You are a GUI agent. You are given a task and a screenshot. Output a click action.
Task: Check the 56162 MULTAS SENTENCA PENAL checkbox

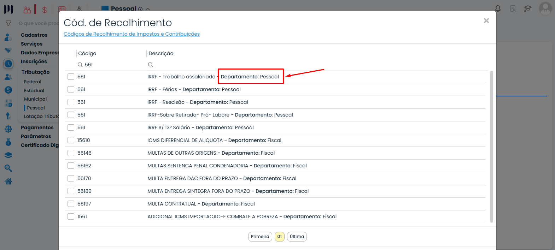click(x=71, y=166)
